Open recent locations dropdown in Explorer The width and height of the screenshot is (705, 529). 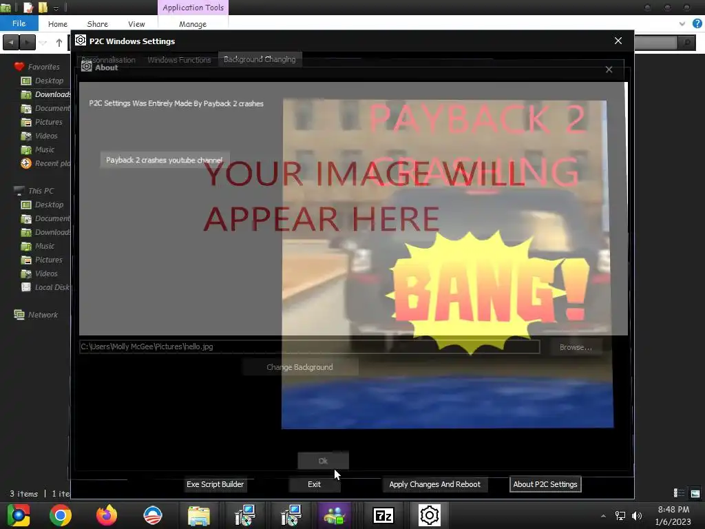click(43, 43)
